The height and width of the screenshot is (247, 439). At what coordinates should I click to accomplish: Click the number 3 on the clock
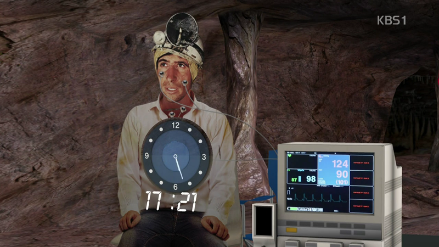pyautogui.click(x=204, y=157)
